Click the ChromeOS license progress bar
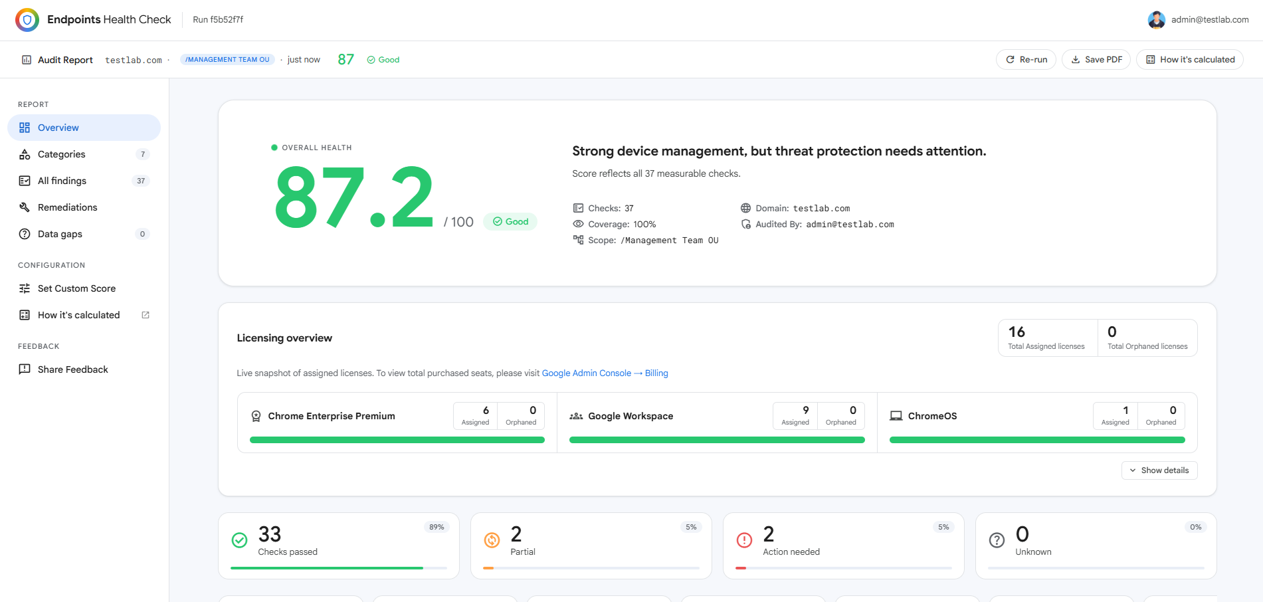Image resolution: width=1263 pixels, height=602 pixels. coord(1037,440)
